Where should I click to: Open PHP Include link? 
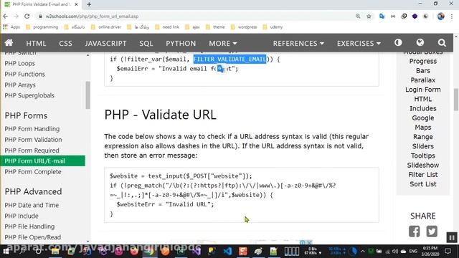(22, 216)
